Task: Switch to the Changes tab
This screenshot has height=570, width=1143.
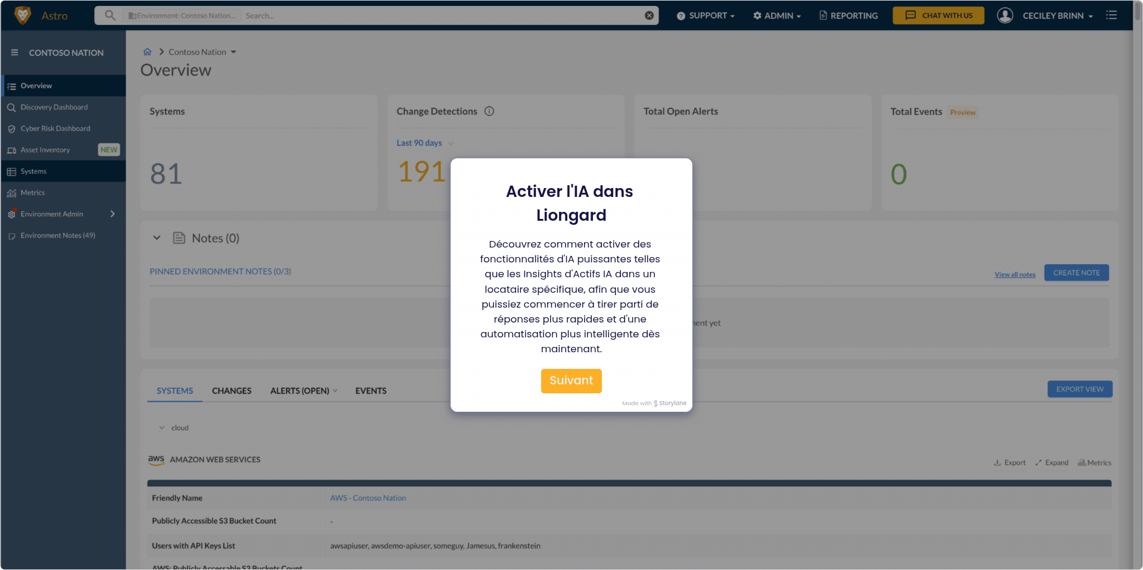Action: 232,391
